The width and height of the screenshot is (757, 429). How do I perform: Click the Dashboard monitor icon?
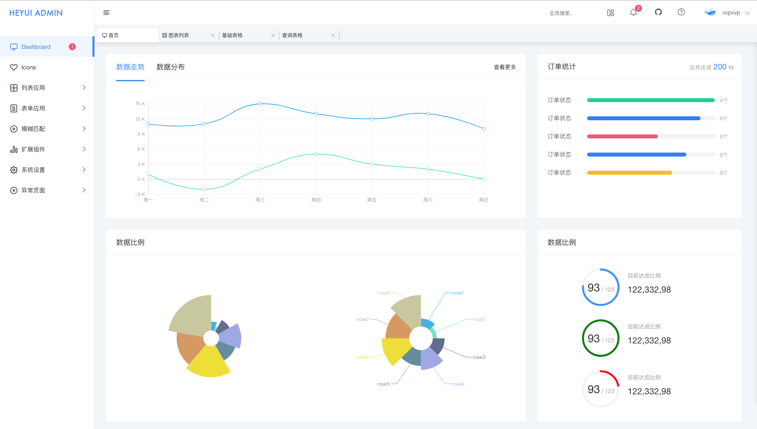tap(14, 47)
